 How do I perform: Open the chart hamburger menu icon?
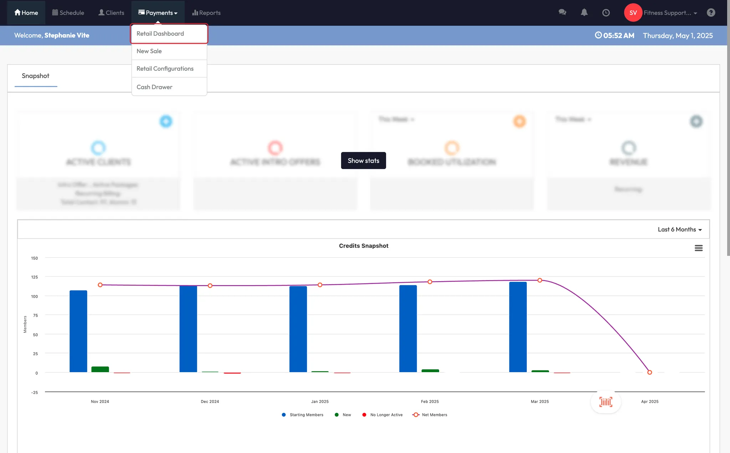(698, 248)
